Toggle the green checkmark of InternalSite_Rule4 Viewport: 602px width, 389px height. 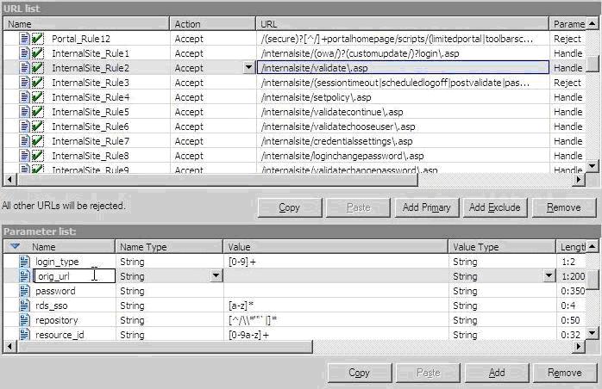point(38,97)
